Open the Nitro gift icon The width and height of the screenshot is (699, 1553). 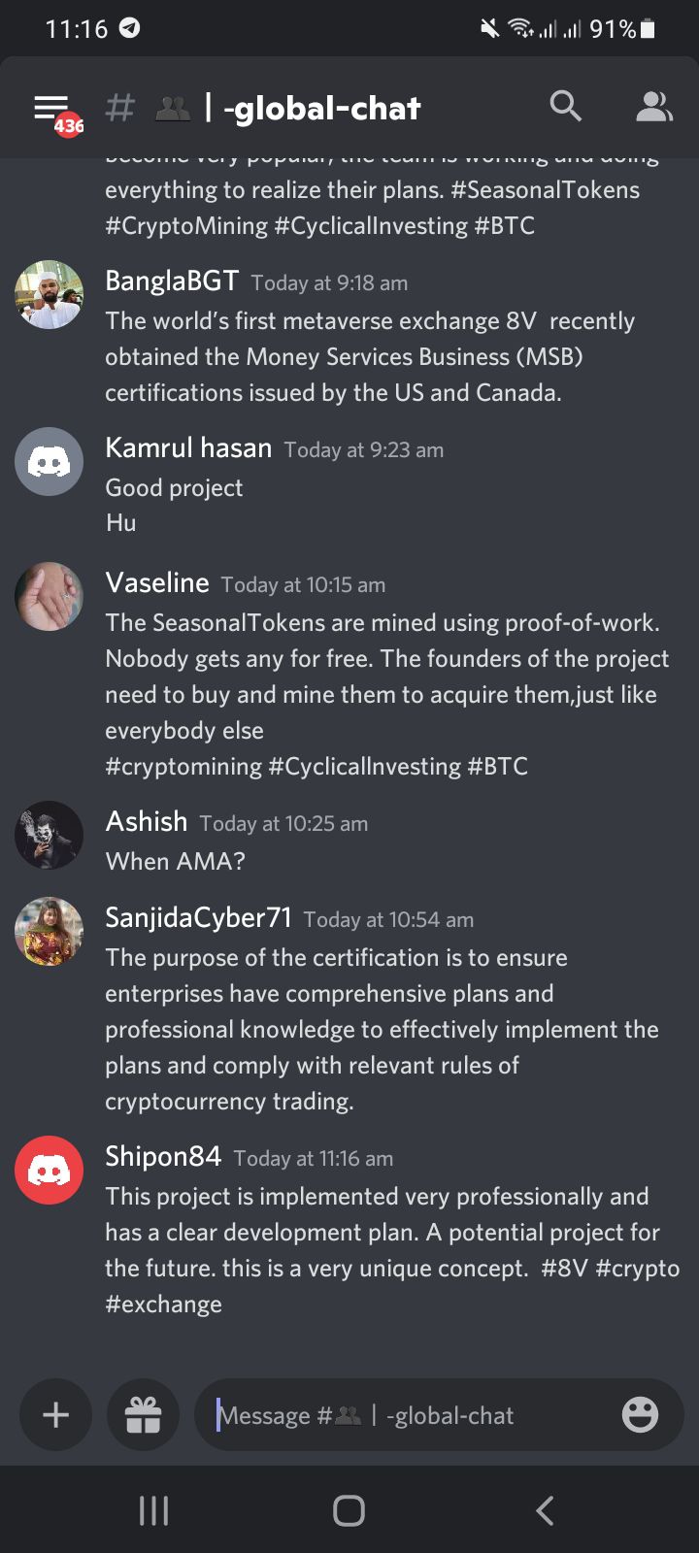(143, 1415)
